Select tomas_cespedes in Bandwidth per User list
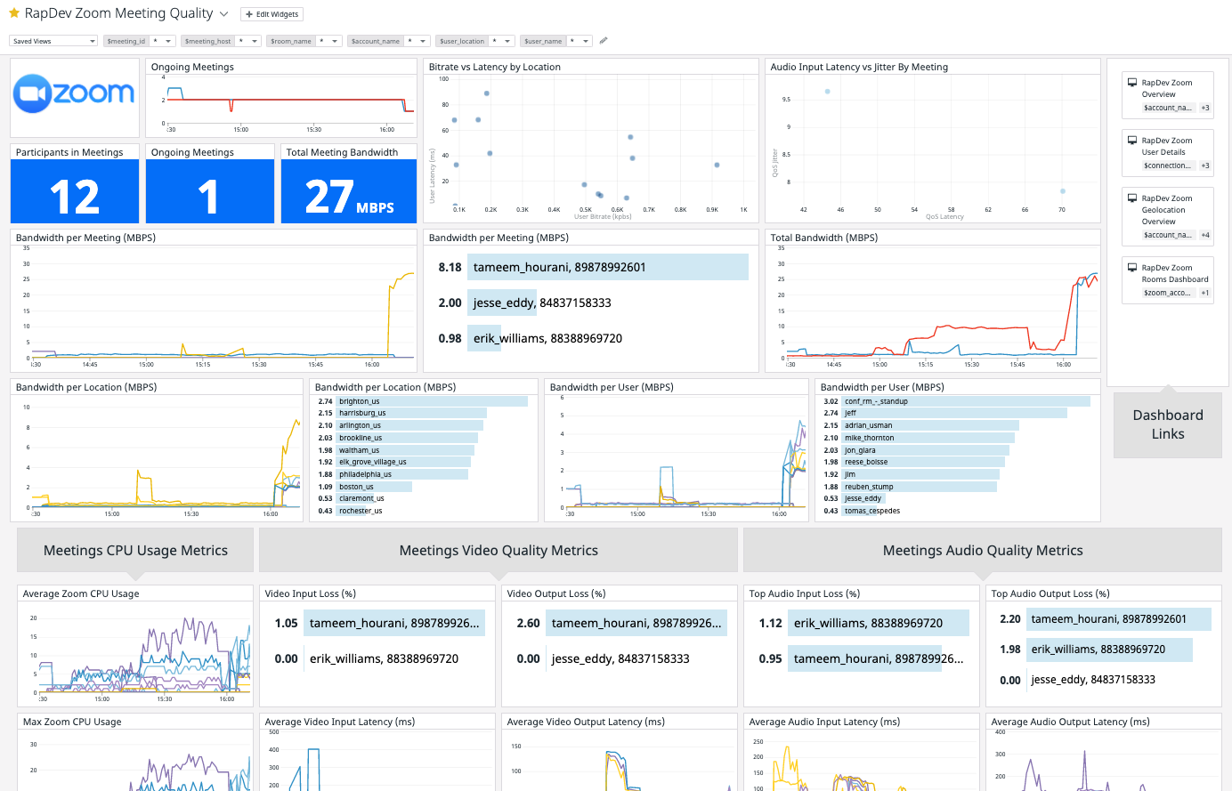 (x=957, y=511)
